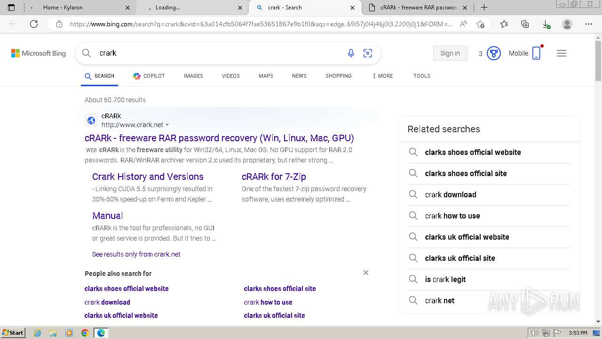Image resolution: width=602 pixels, height=339 pixels.
Task: Open the TOOLS search option
Action: [x=422, y=76]
